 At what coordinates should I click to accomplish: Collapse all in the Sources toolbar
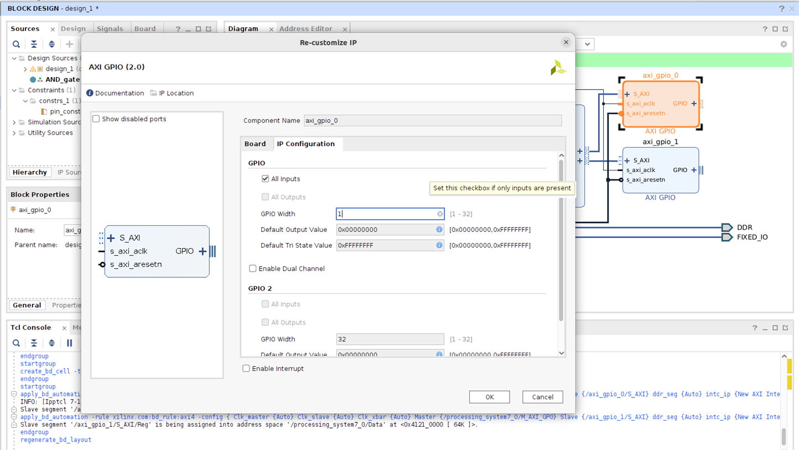coord(34,44)
